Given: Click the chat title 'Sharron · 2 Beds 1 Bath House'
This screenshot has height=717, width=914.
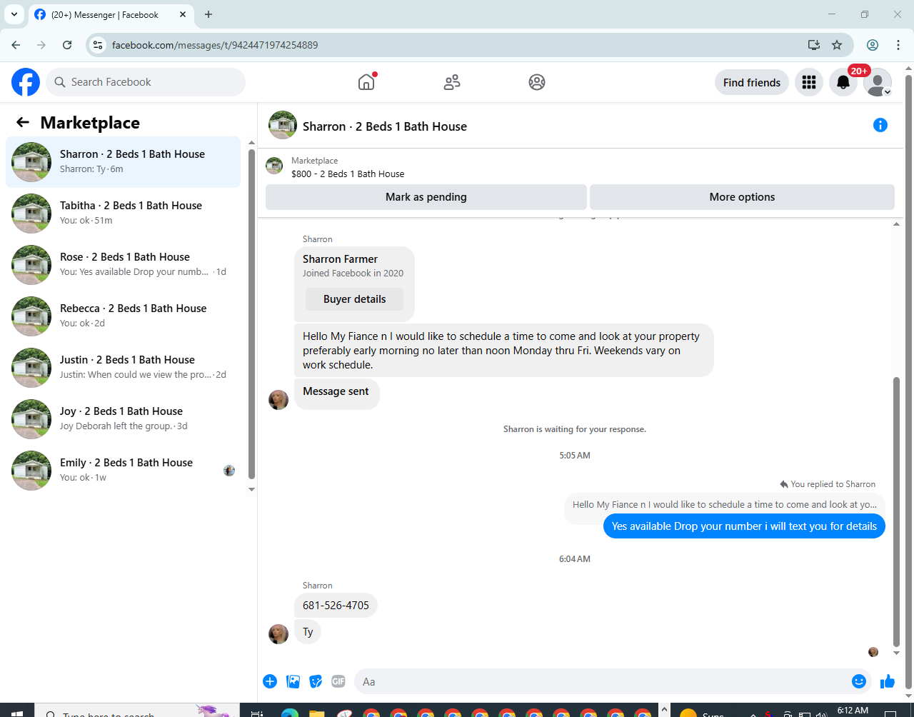Looking at the screenshot, I should point(385,126).
